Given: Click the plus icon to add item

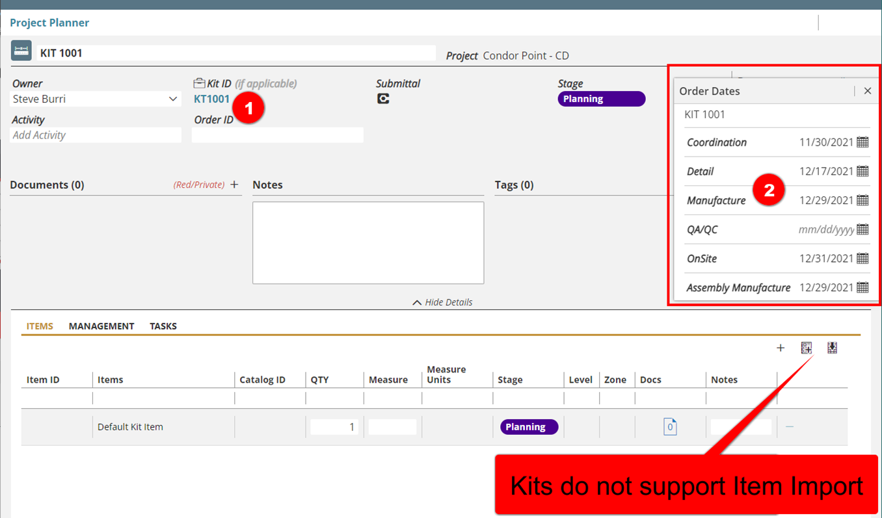Looking at the screenshot, I should (x=781, y=348).
